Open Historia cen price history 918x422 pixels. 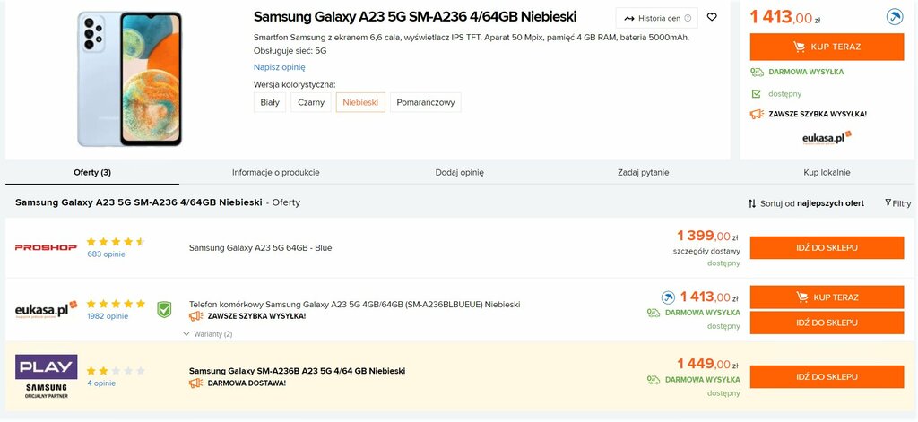pos(657,18)
